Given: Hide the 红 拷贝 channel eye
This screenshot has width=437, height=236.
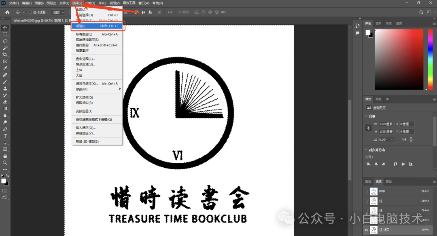Looking at the screenshot, I should pyautogui.click(x=366, y=230).
